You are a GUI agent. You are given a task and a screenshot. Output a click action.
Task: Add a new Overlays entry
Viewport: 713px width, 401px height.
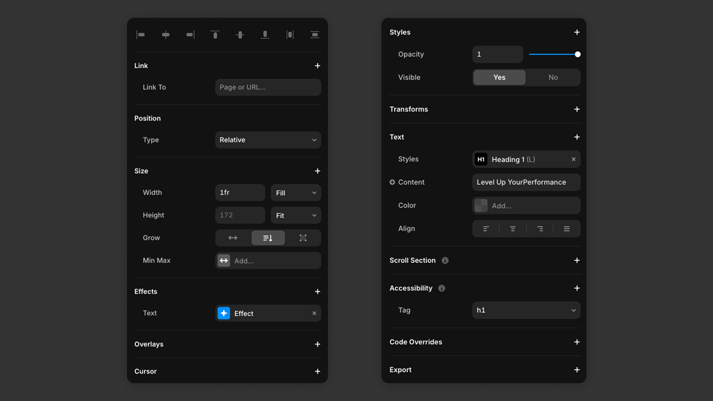click(x=317, y=344)
